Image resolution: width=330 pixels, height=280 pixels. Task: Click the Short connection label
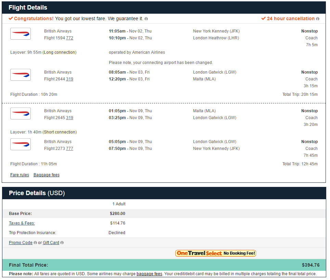(x=60, y=132)
